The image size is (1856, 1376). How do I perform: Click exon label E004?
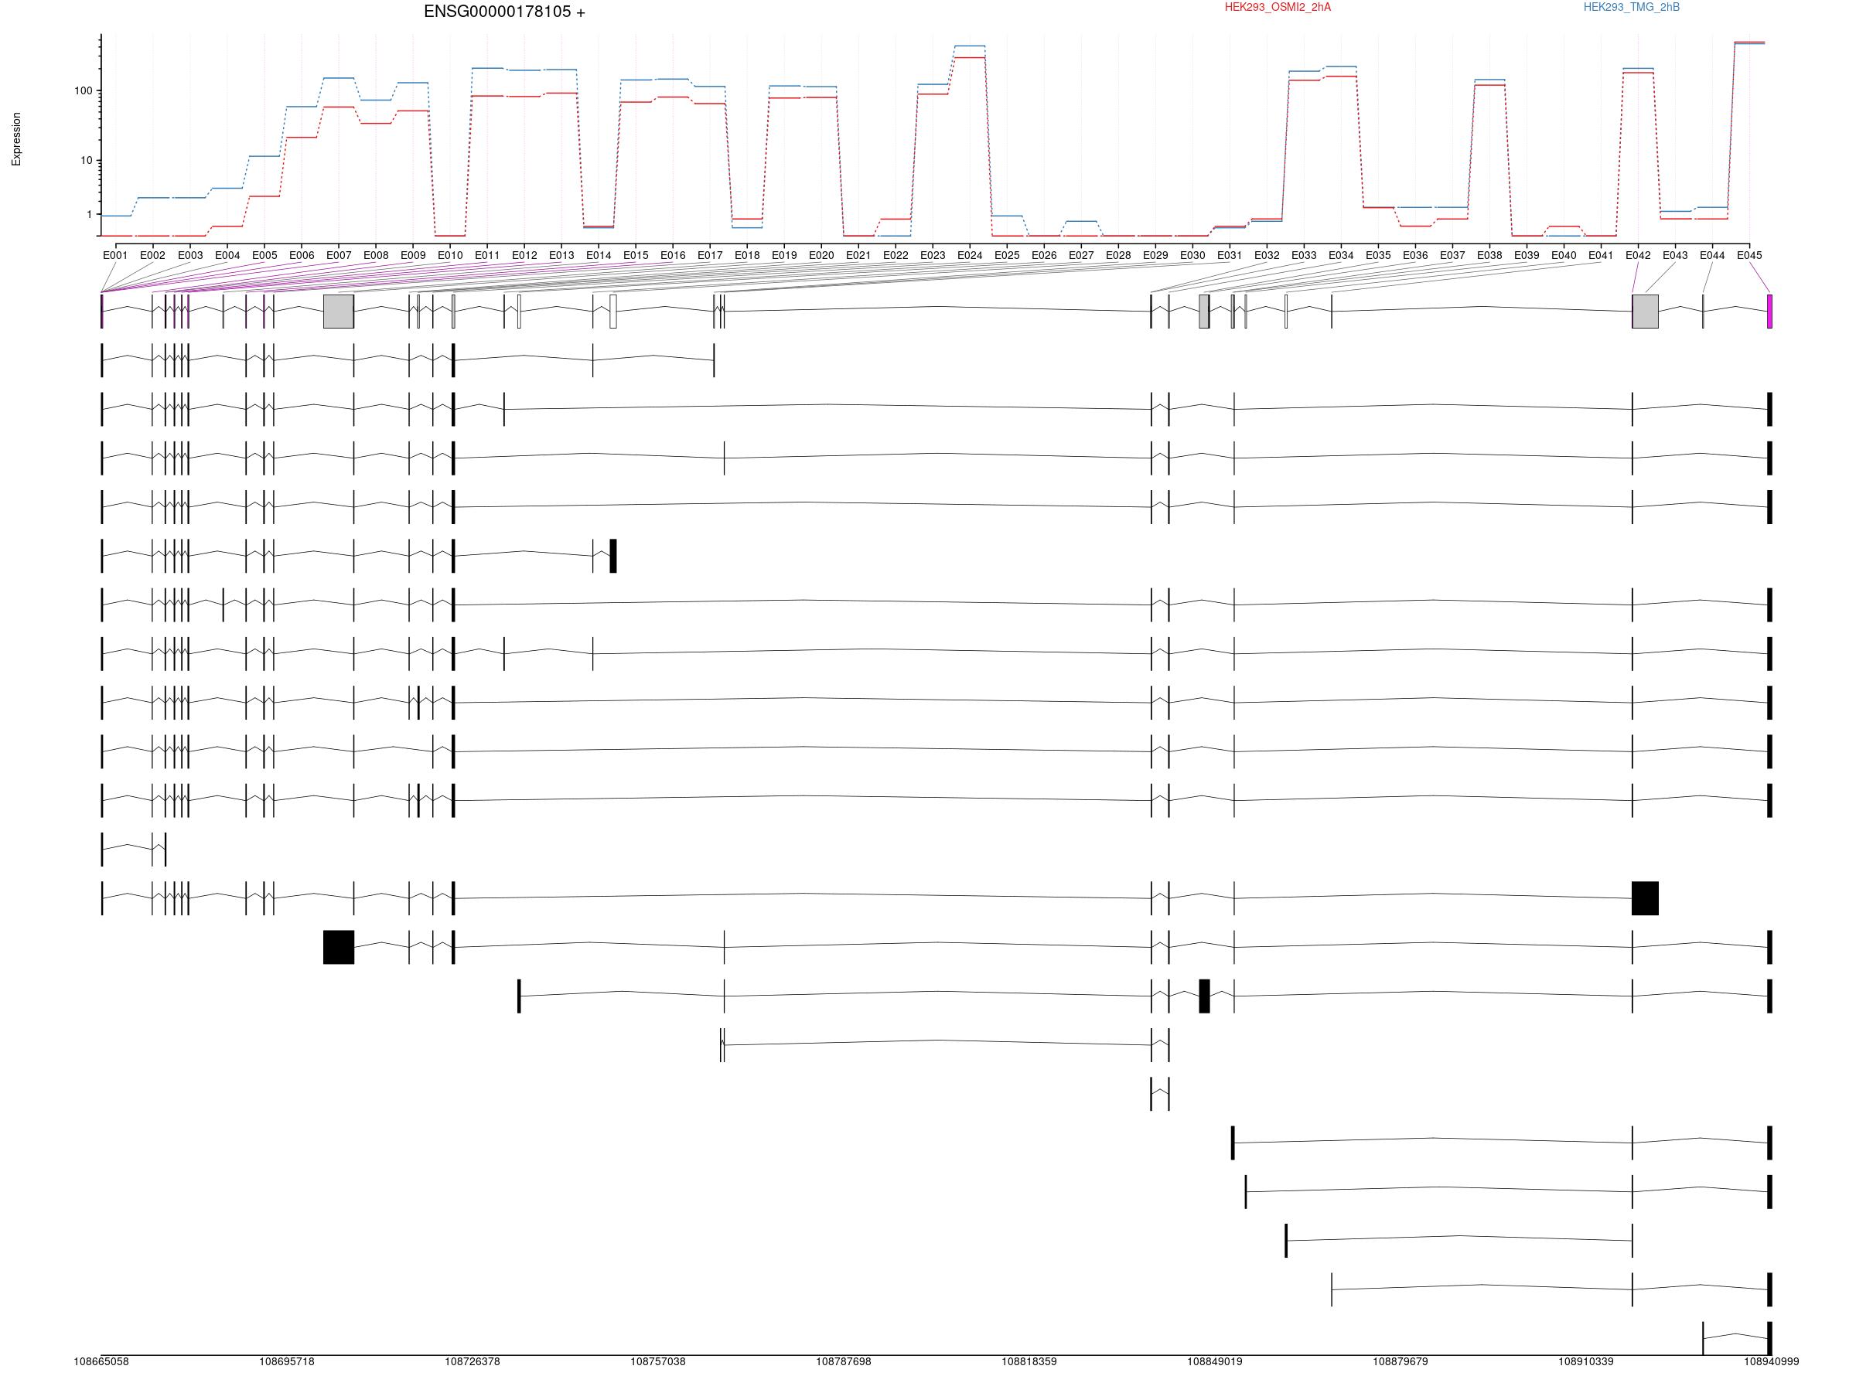pyautogui.click(x=227, y=256)
